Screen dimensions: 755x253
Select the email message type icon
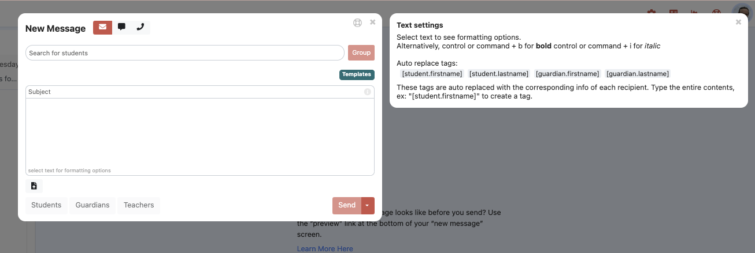click(x=102, y=28)
